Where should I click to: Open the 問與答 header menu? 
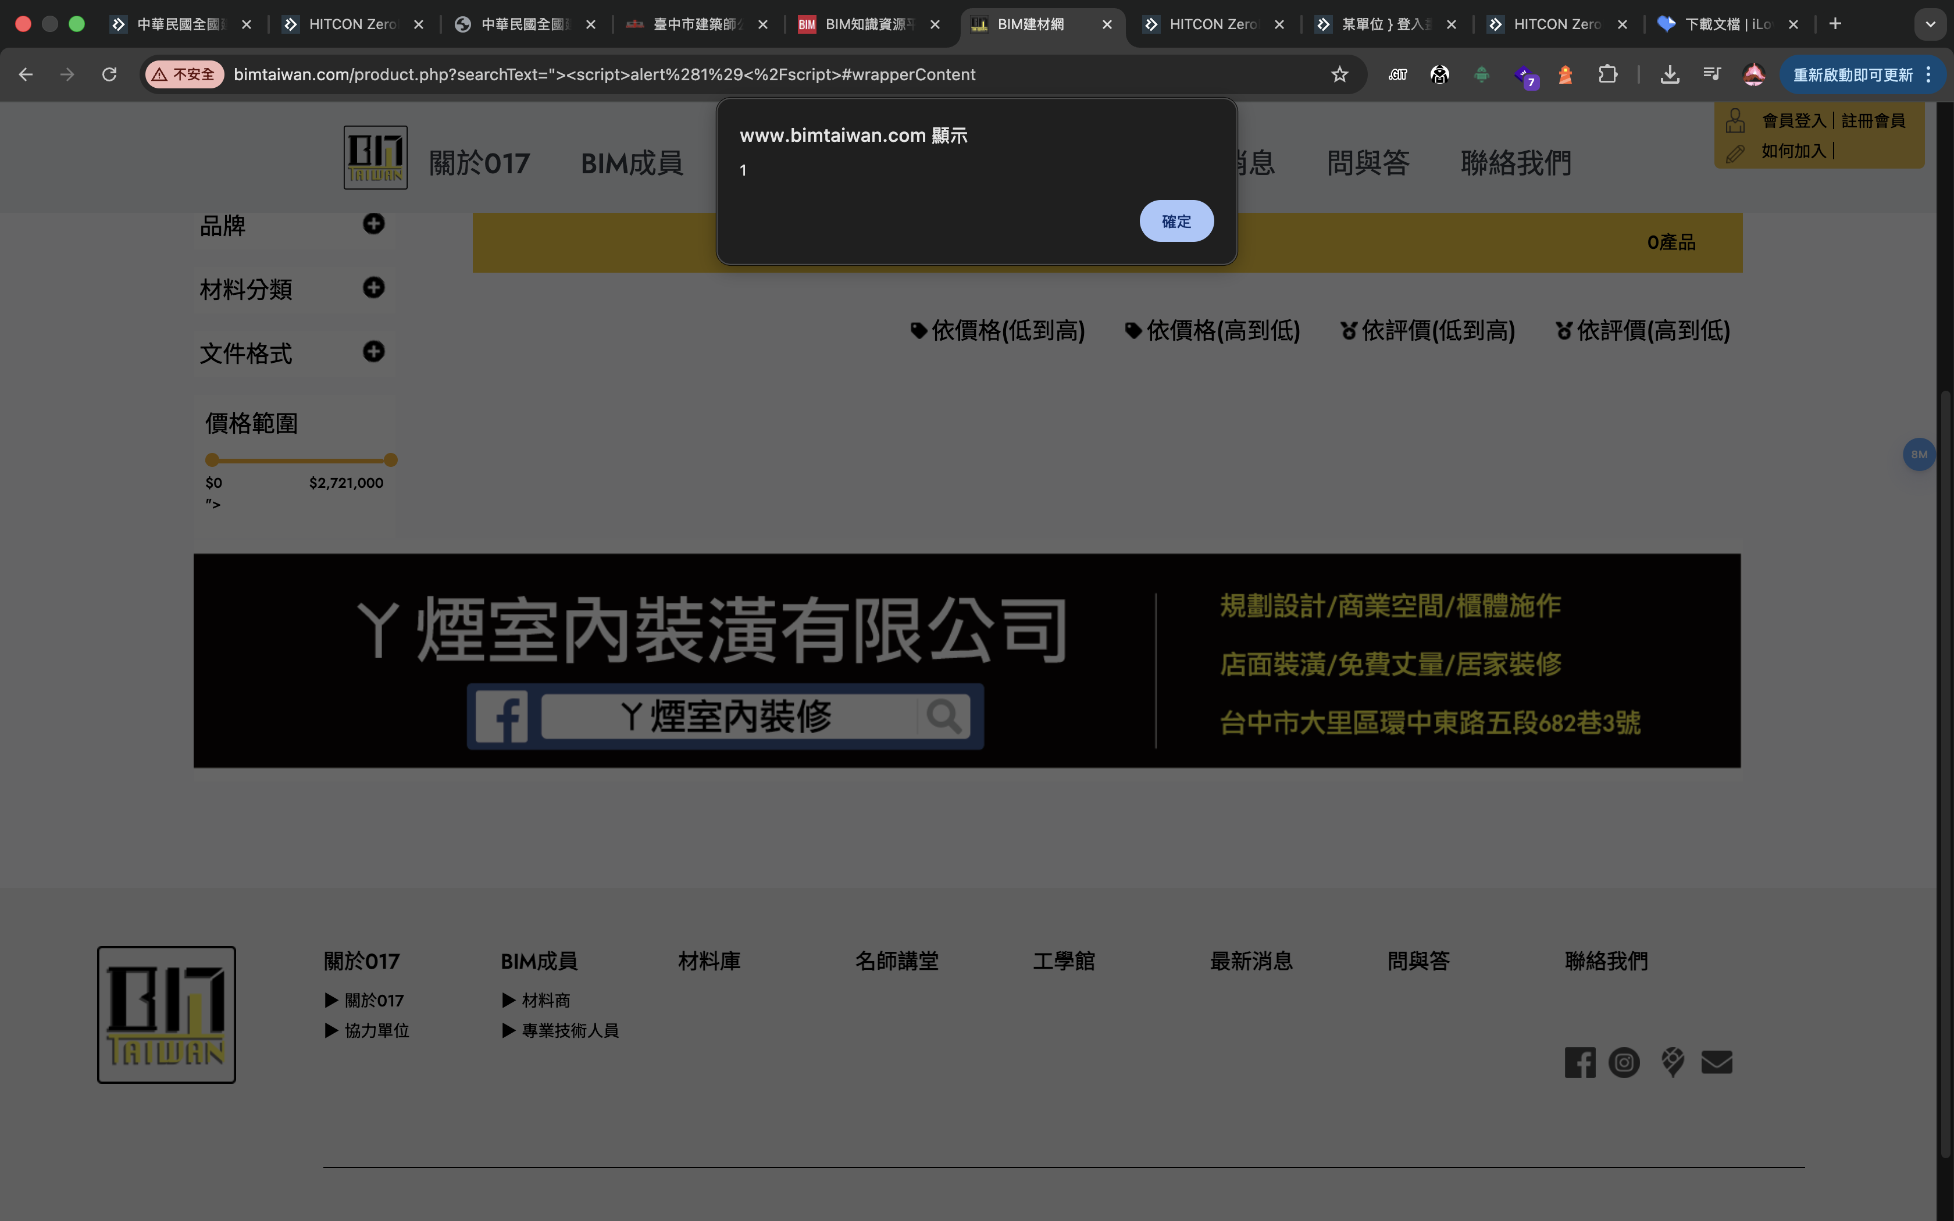[x=1368, y=163]
